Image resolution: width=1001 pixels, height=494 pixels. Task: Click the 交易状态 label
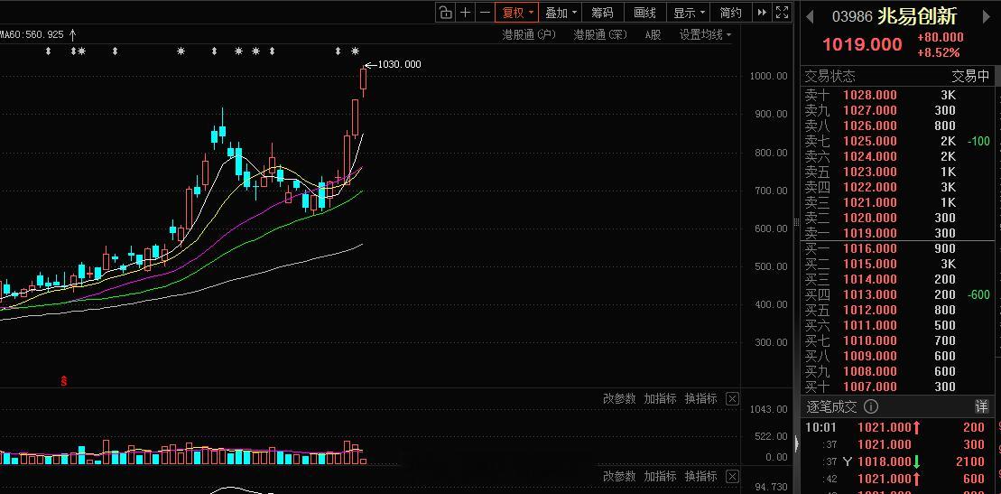click(x=830, y=77)
